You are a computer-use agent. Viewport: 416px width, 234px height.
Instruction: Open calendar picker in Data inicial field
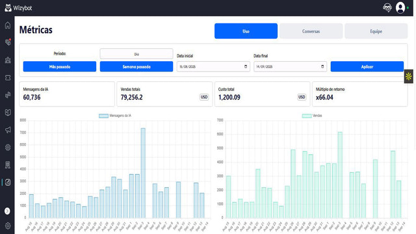pos(246,66)
